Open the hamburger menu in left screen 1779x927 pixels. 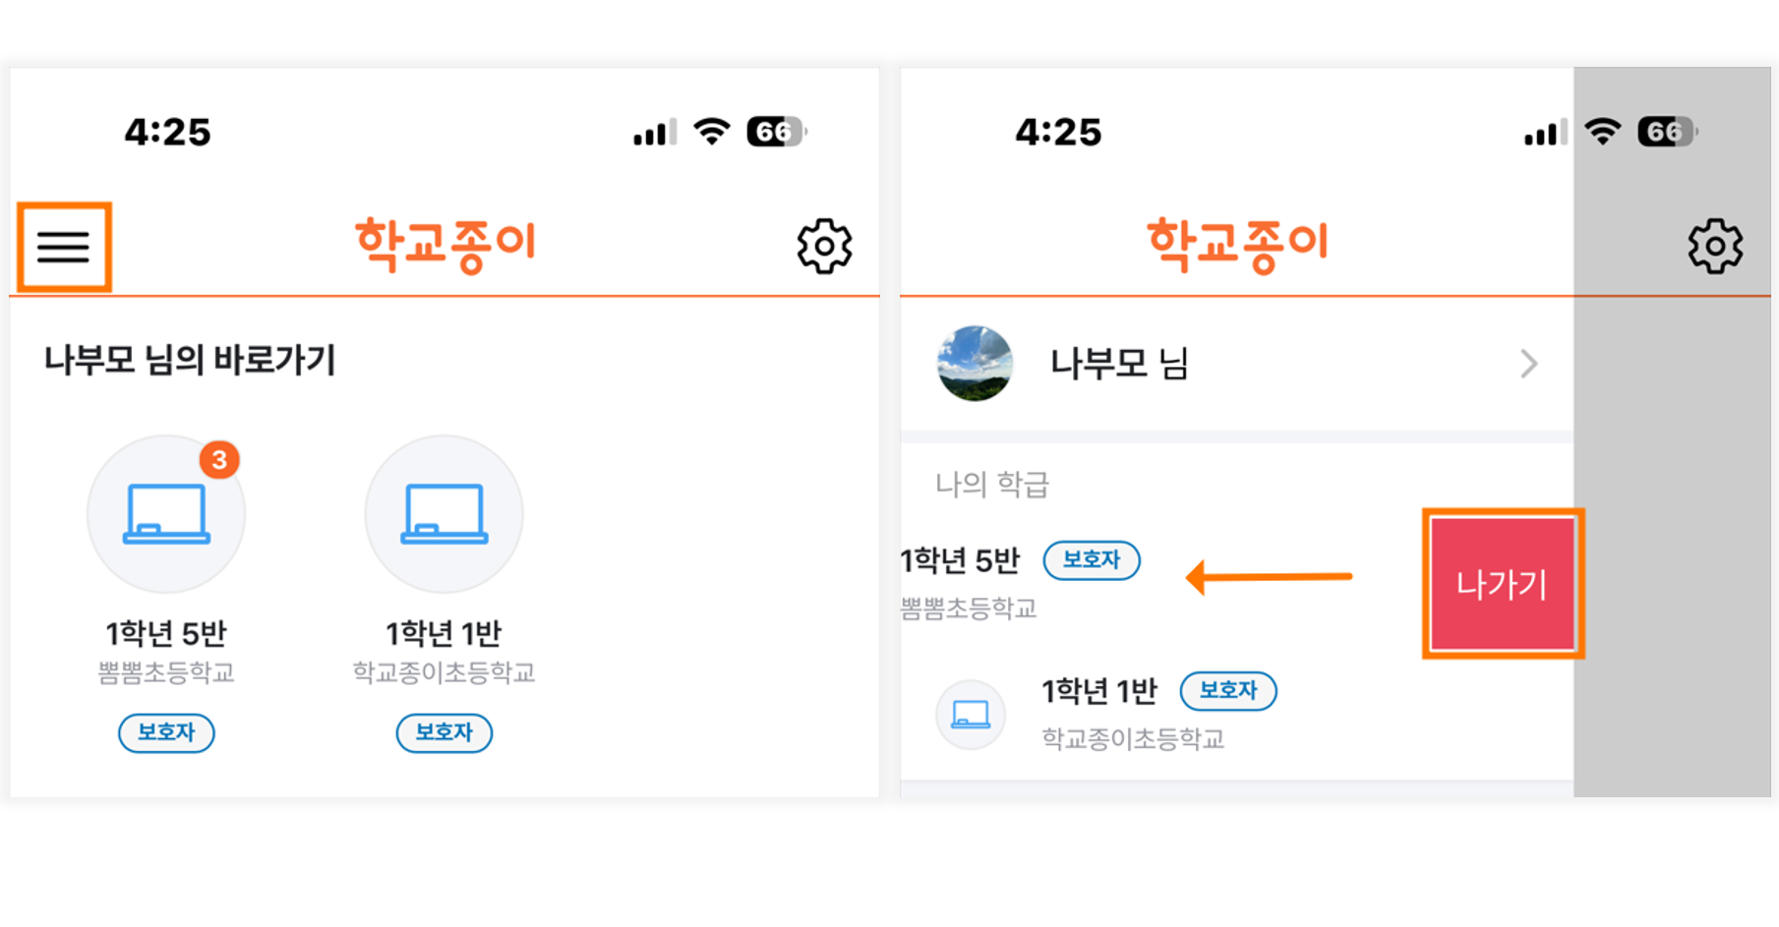[64, 247]
